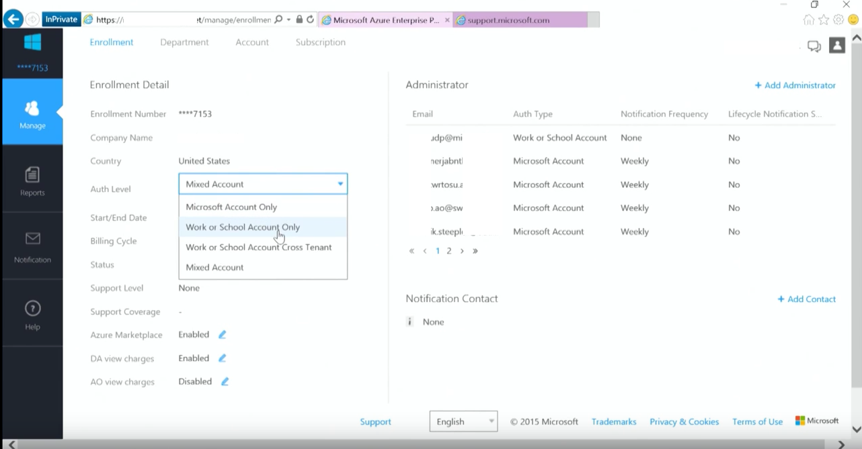Screen dimensions: 862x449
Task: Click address bar search magnifier
Action: 278,20
